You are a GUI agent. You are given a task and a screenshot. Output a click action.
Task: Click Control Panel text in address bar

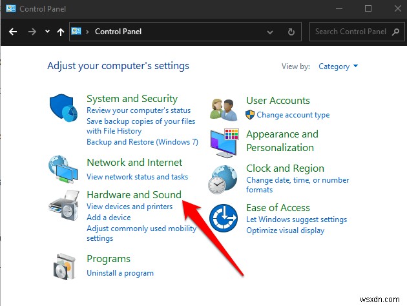click(118, 32)
